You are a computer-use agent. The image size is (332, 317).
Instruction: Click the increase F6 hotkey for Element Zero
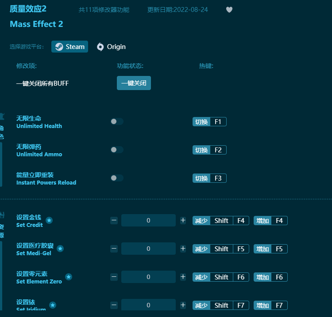point(270,277)
